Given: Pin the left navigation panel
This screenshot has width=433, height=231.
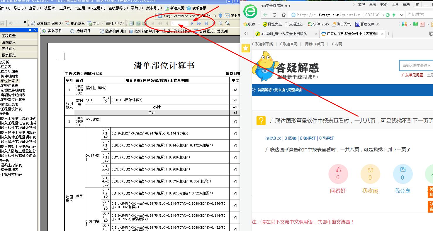Looking at the screenshot, I should [x=30, y=30].
